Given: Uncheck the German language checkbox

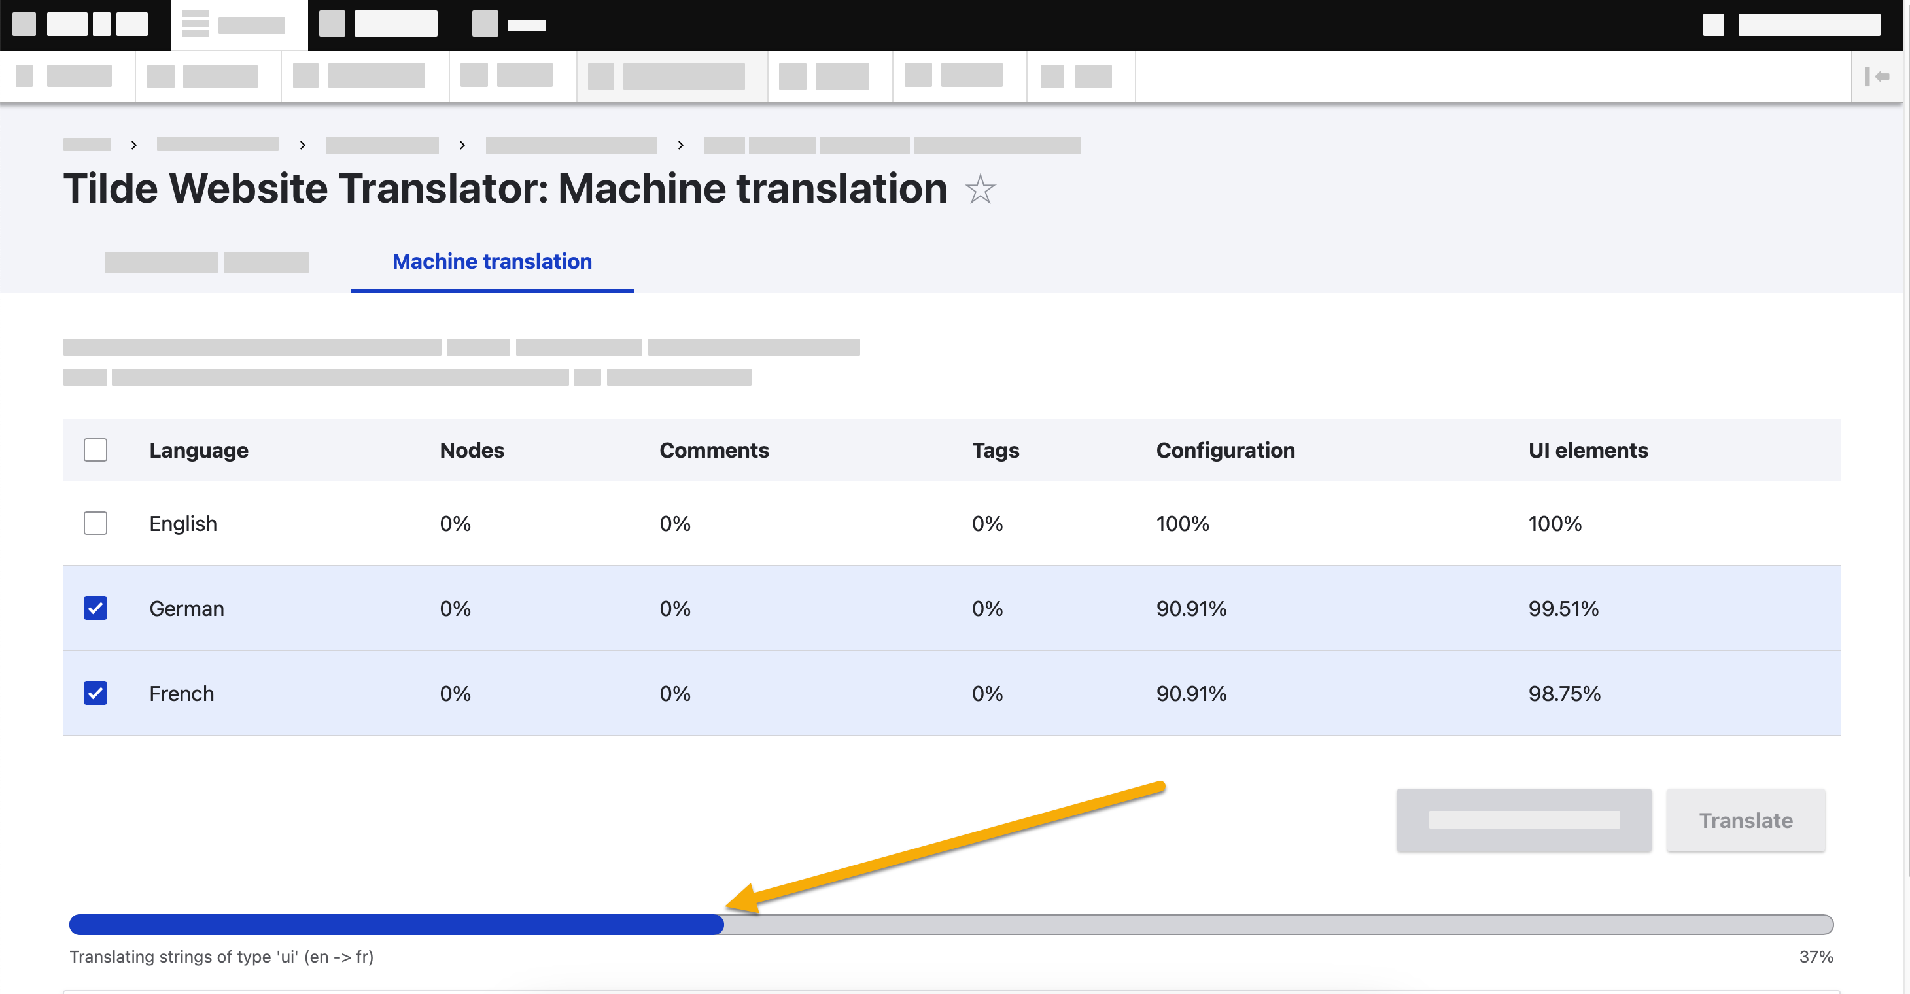Looking at the screenshot, I should [x=95, y=609].
